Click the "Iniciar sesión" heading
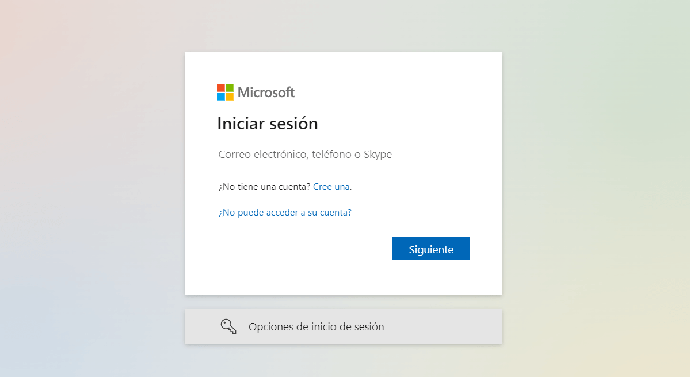Viewport: 690px width, 377px height. (x=267, y=124)
